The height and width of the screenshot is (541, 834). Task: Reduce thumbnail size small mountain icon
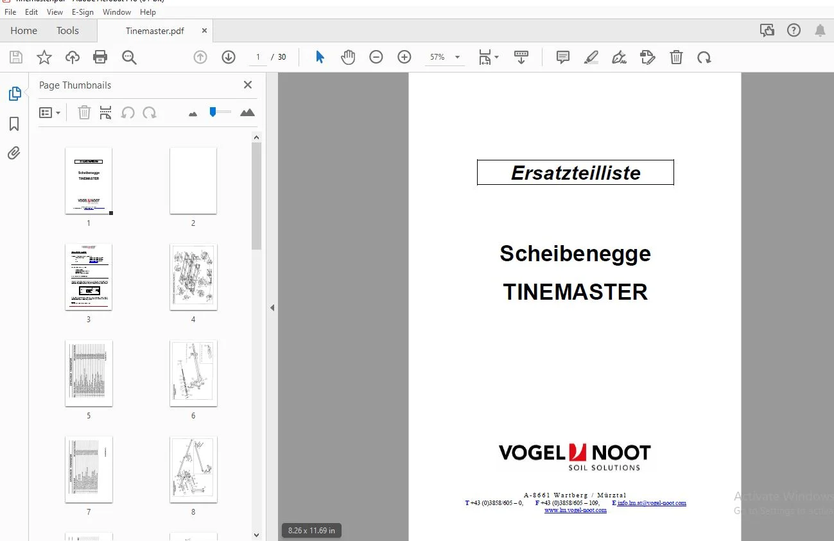click(193, 114)
